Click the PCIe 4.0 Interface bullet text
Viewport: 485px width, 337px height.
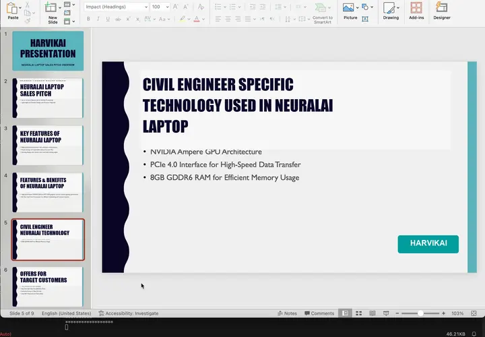click(x=225, y=164)
